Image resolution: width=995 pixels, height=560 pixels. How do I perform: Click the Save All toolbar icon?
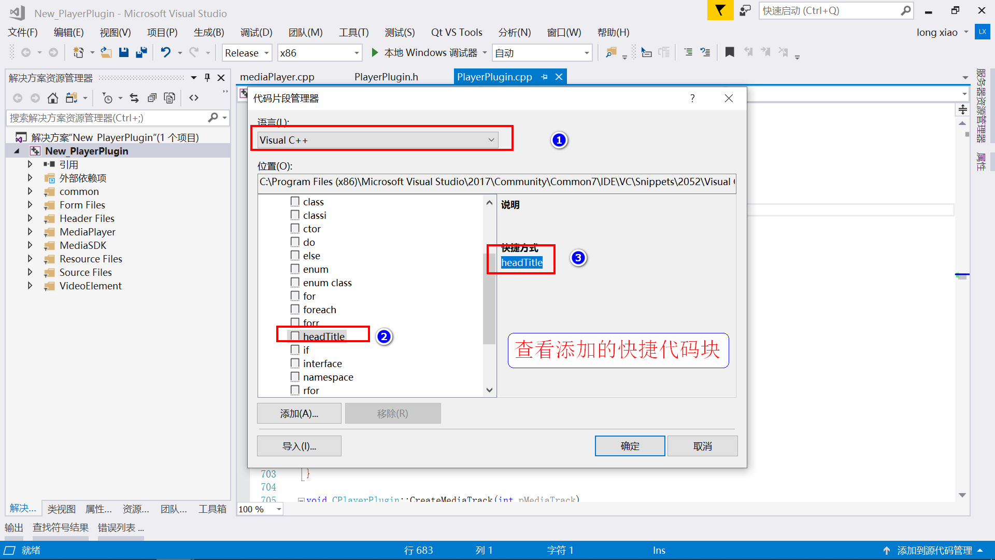coord(141,52)
